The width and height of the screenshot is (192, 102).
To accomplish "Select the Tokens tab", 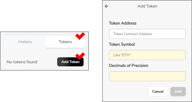I will click(65, 42).
